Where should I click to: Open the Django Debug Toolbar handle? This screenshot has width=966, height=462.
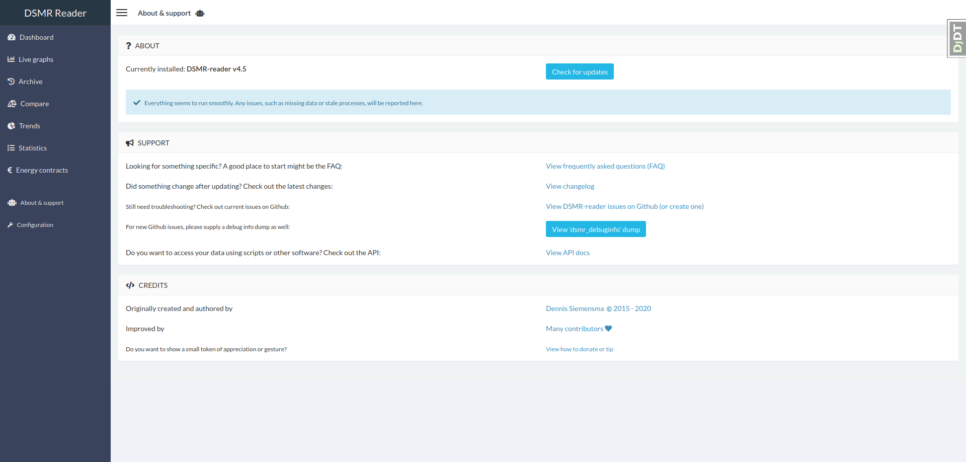pos(957,39)
